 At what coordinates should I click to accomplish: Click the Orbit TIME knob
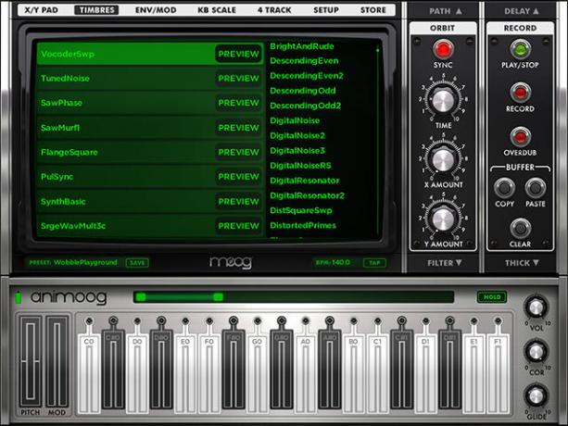(x=443, y=99)
